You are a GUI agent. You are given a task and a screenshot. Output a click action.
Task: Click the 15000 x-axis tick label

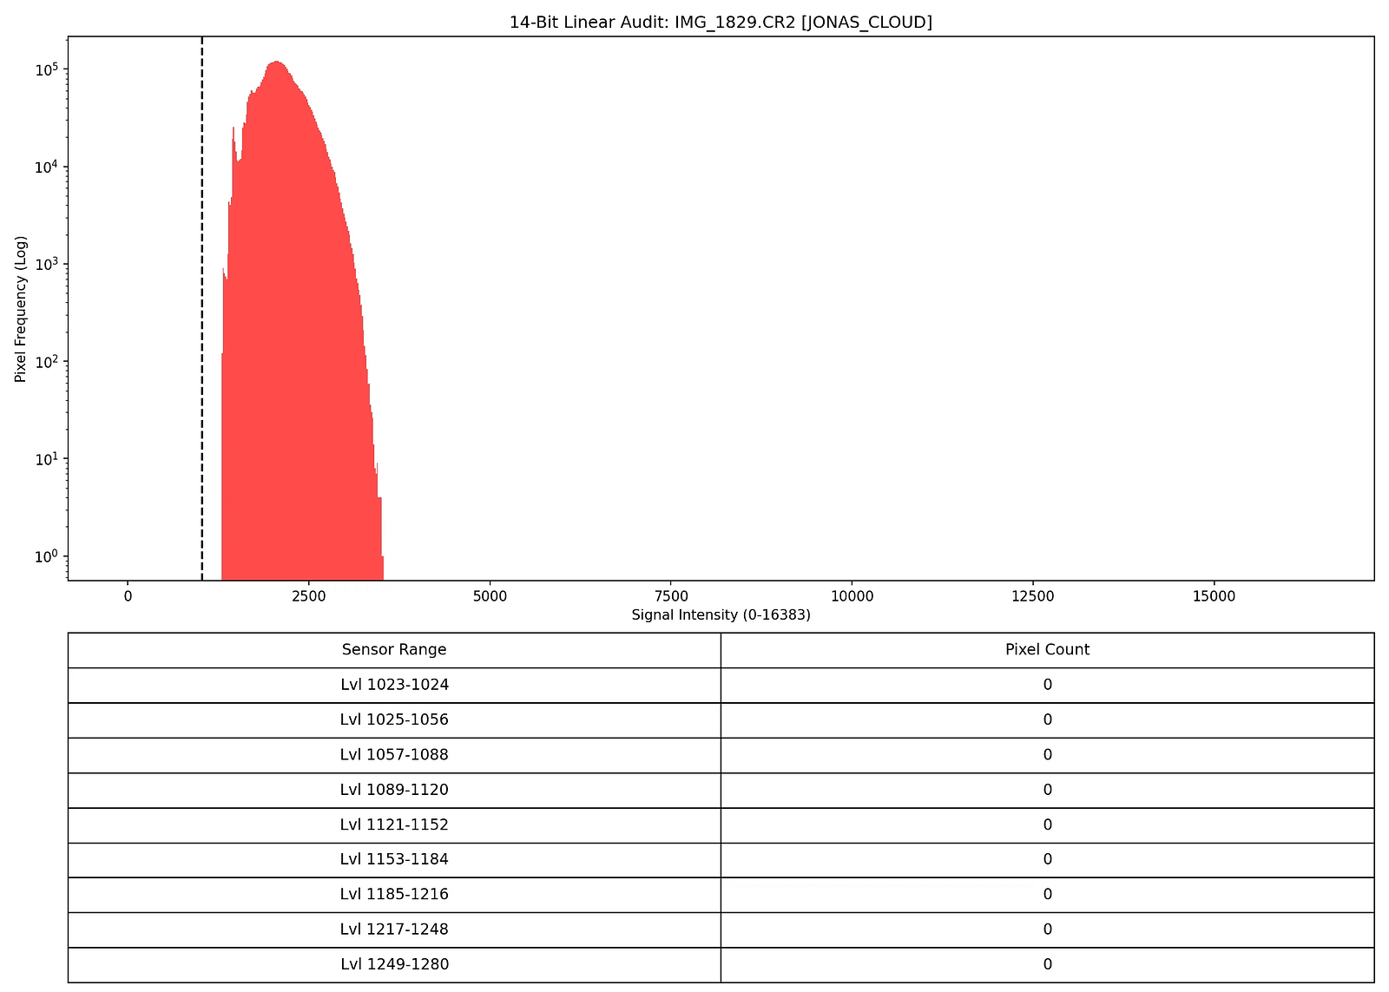[1215, 595]
